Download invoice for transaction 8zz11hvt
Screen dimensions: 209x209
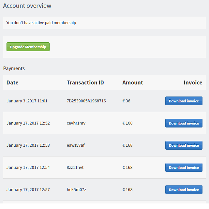[x=184, y=167]
